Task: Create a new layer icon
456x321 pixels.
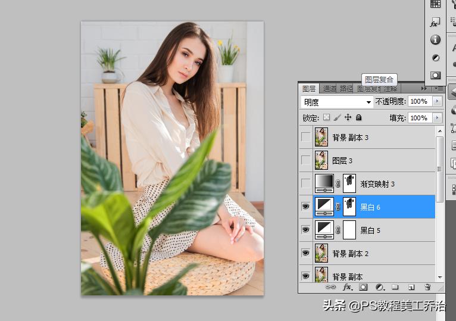Action: click(x=411, y=287)
